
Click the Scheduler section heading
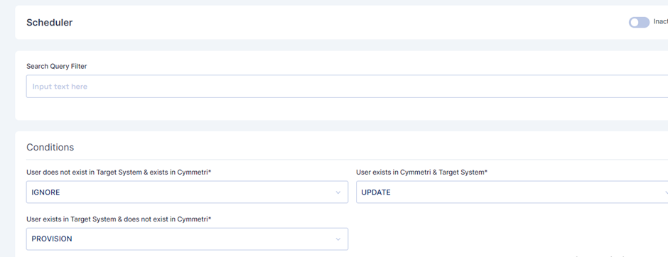(x=50, y=23)
